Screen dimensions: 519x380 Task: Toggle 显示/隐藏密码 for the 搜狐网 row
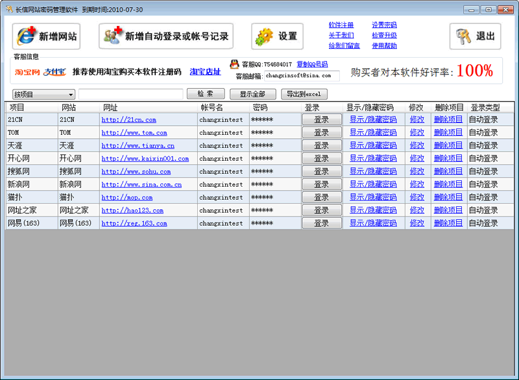(374, 171)
